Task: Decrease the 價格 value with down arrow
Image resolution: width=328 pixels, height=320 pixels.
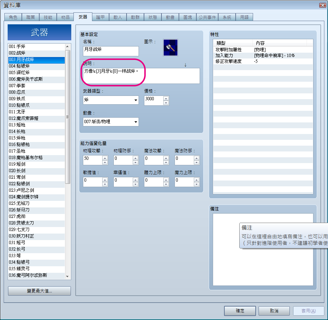Action: (166, 103)
